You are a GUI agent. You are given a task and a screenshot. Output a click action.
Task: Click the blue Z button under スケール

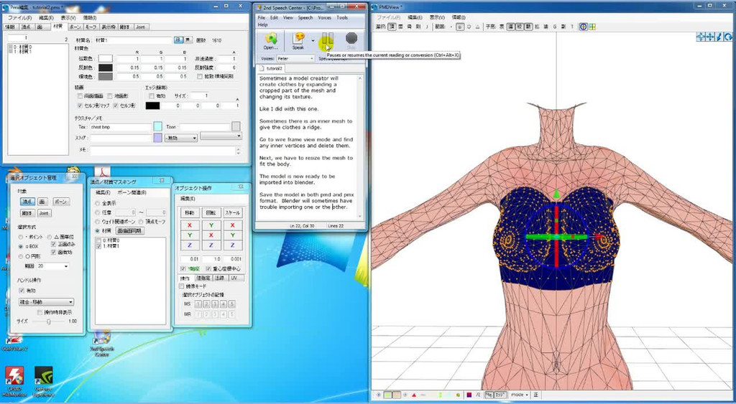tap(233, 245)
